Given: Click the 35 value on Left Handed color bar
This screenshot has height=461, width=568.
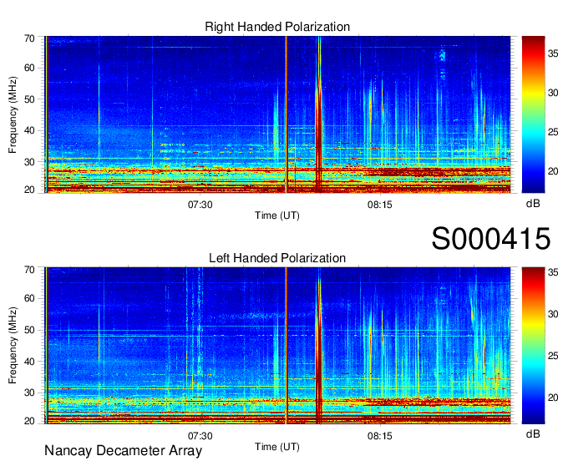Looking at the screenshot, I should pyautogui.click(x=553, y=272).
